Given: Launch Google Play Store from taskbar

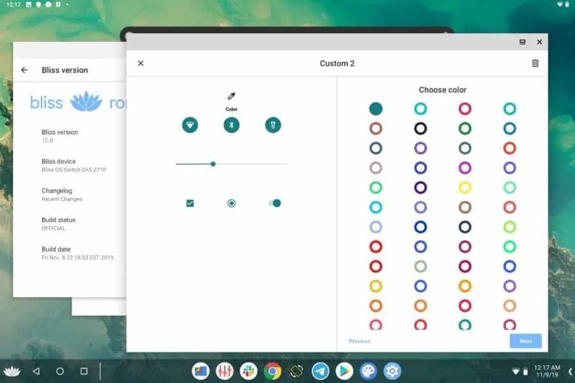Looking at the screenshot, I should pyautogui.click(x=344, y=371).
